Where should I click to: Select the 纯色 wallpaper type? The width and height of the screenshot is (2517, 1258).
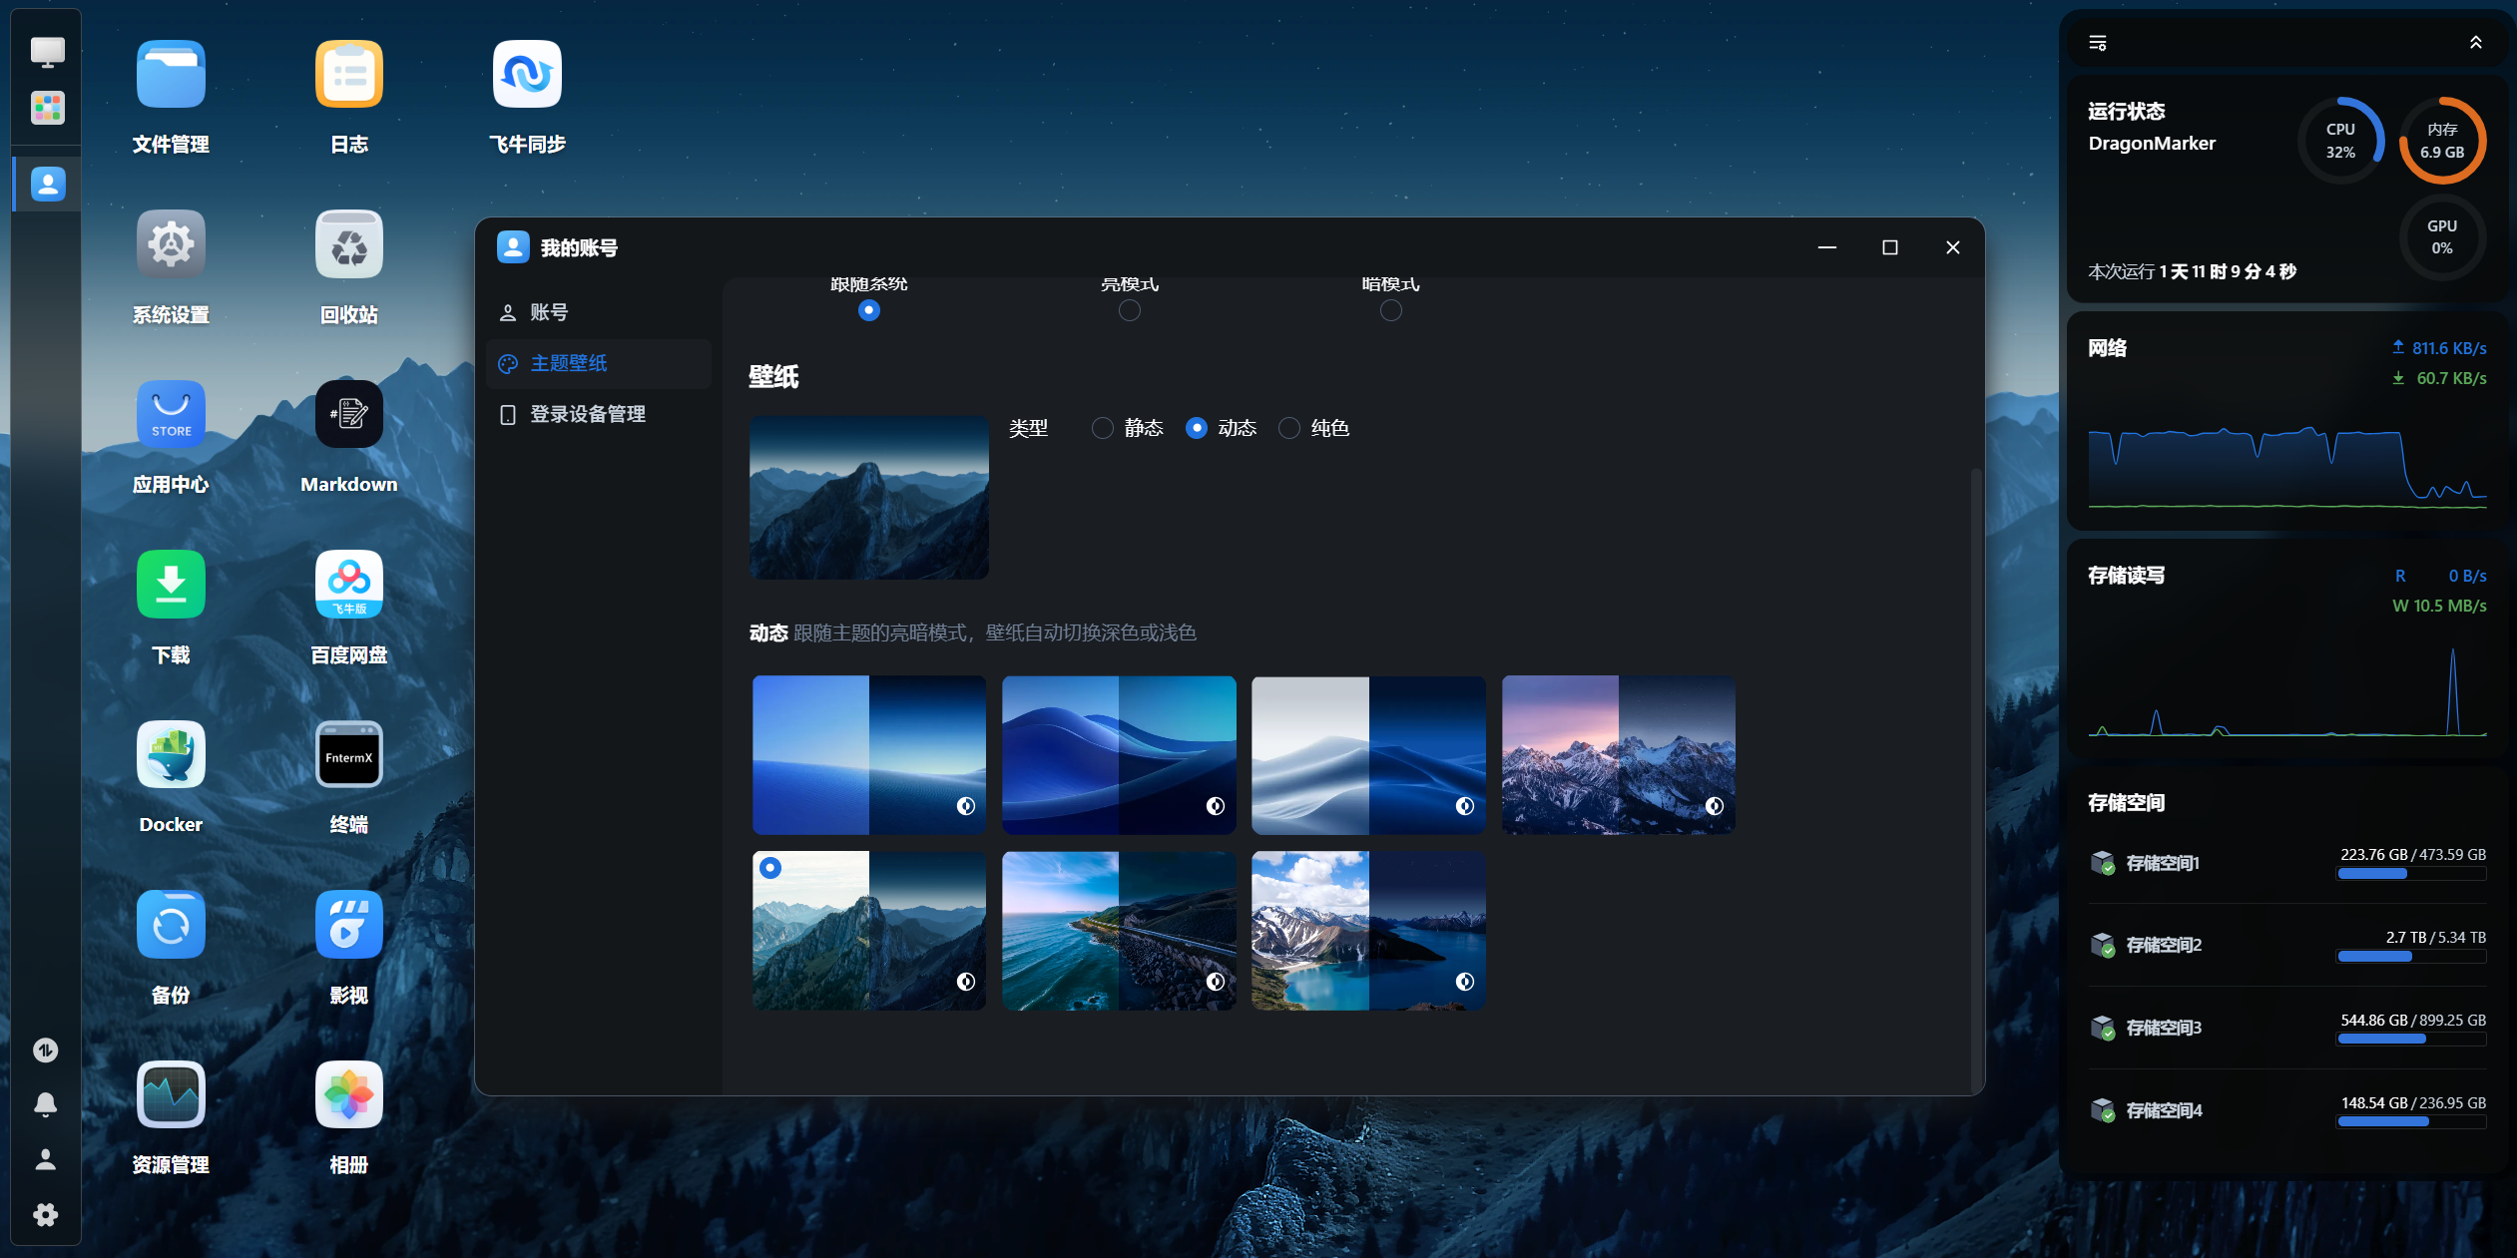tap(1288, 428)
